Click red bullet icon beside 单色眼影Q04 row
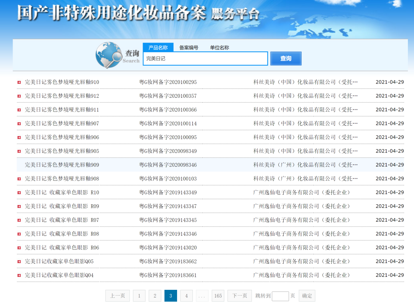414x304 pixels. coord(19,276)
